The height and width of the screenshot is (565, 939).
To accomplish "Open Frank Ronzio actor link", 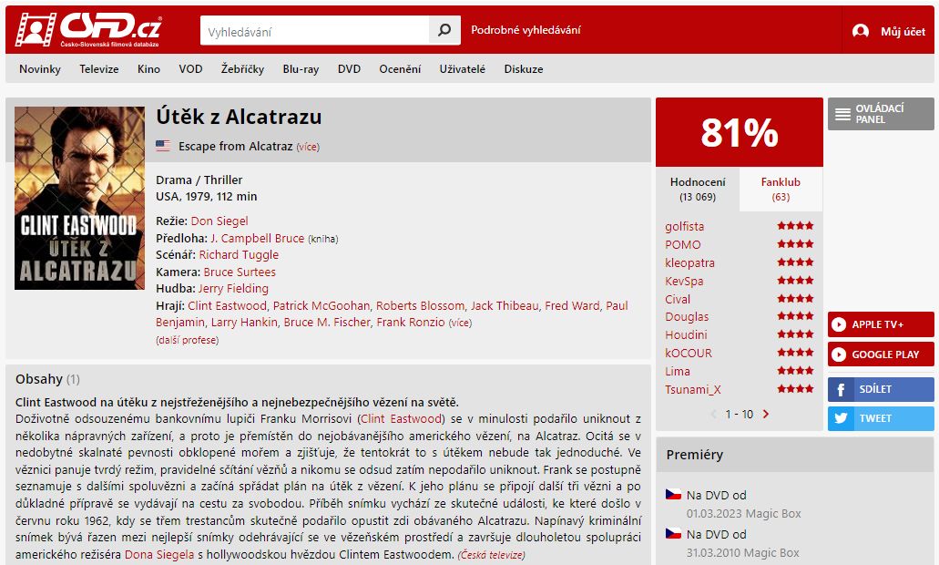I will tap(411, 323).
